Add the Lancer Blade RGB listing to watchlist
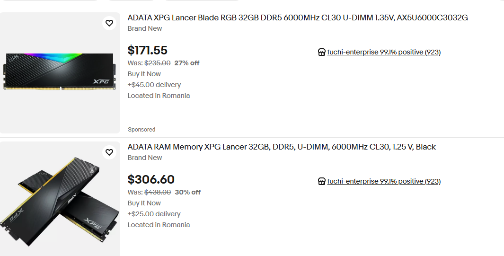This screenshot has width=504, height=256. pyautogui.click(x=109, y=23)
